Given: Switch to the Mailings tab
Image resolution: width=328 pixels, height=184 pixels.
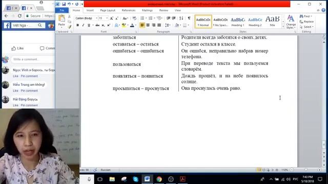Looking at the screenshot, I should [147, 10].
